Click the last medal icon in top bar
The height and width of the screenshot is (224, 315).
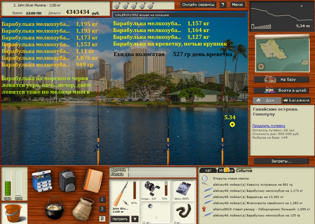point(151,6)
